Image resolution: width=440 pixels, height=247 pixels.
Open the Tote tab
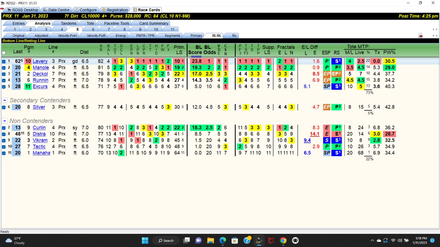90,23
